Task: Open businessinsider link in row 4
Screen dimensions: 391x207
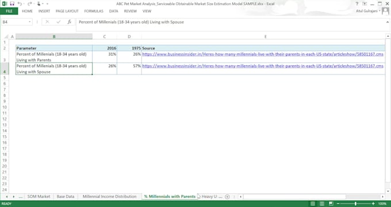Action: 263,66
